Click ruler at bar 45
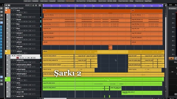The width and height of the screenshot is (177, 99). coord(135,6)
